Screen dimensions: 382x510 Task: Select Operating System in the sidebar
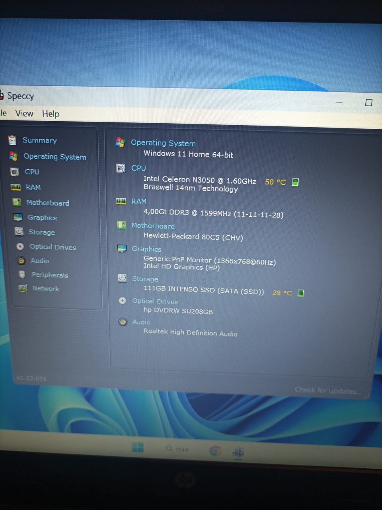tap(55, 157)
